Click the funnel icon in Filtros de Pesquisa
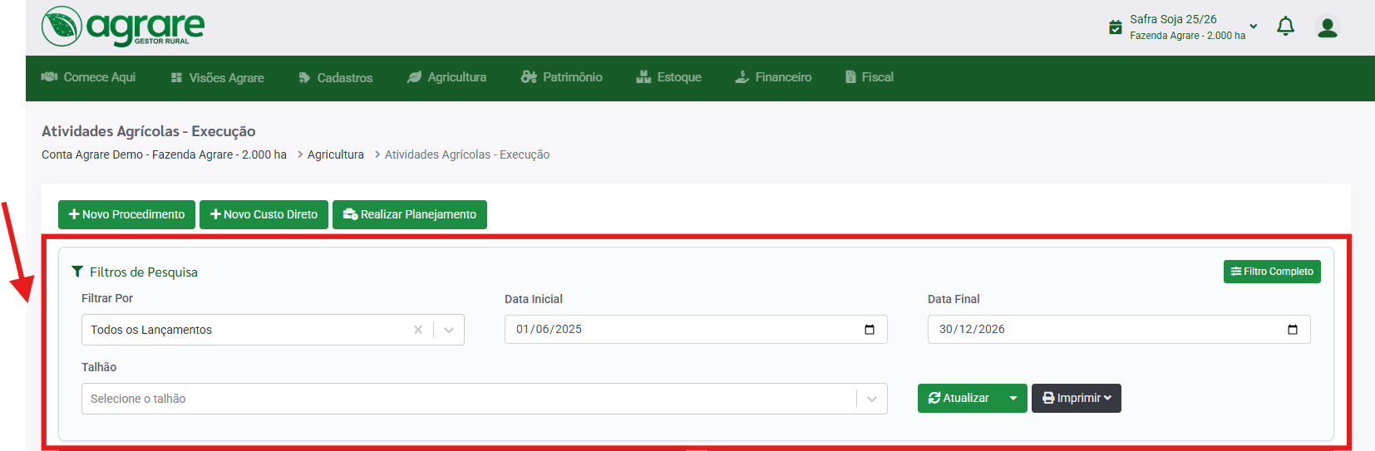This screenshot has height=451, width=1375. [x=77, y=272]
